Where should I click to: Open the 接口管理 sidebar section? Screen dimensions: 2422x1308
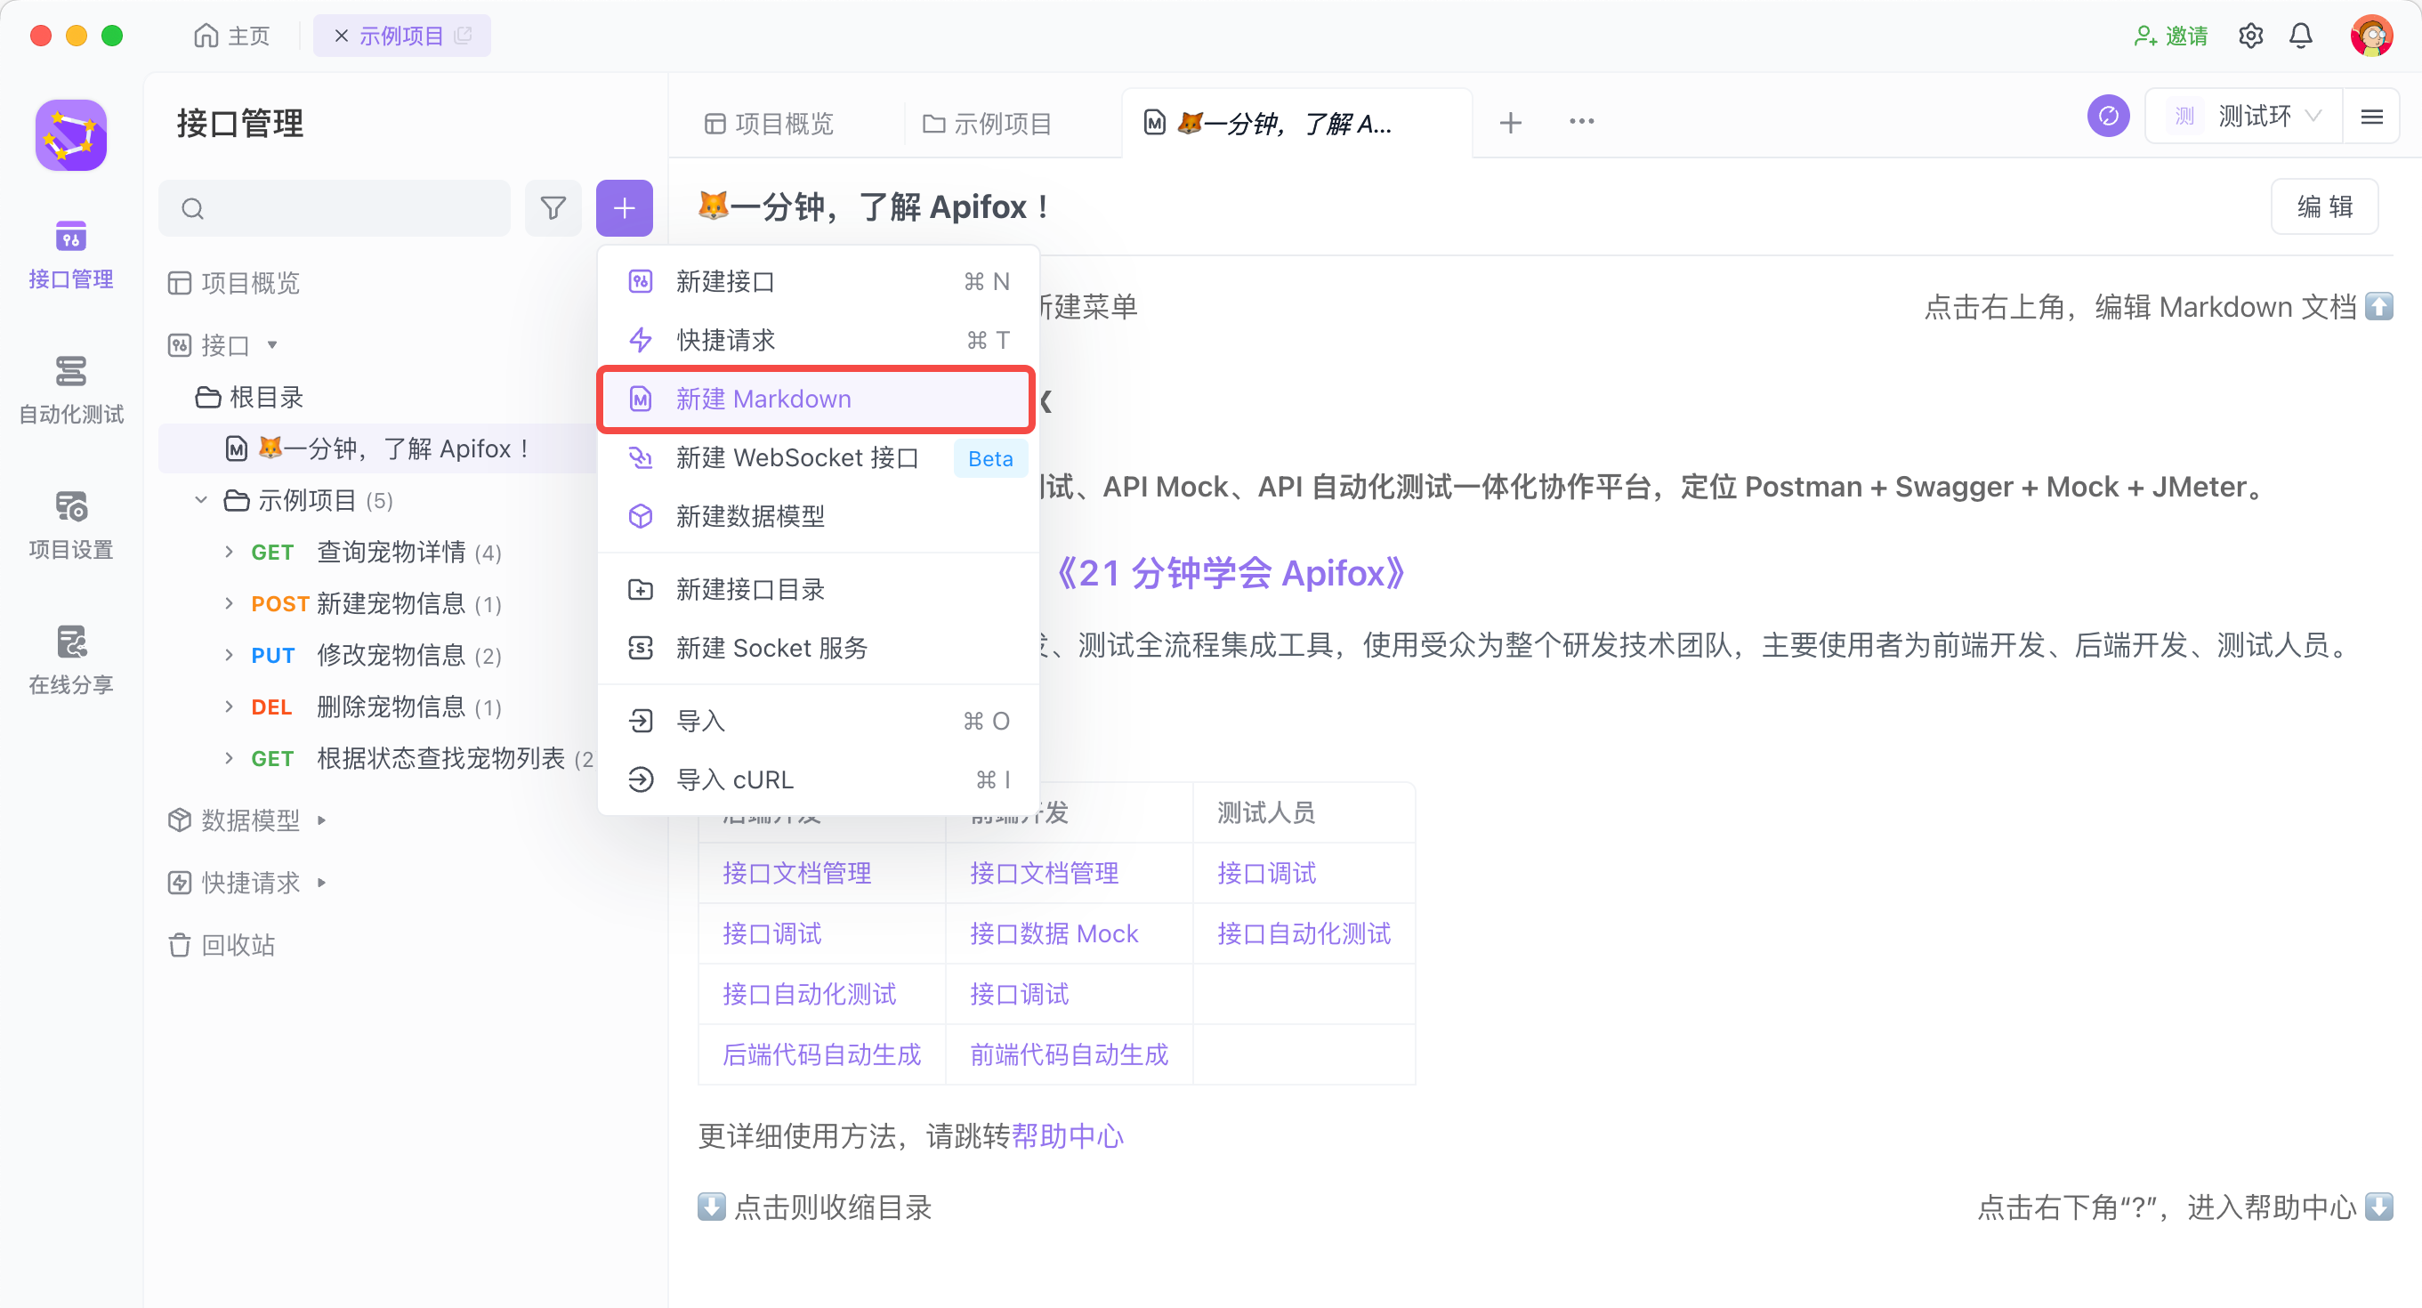70,254
